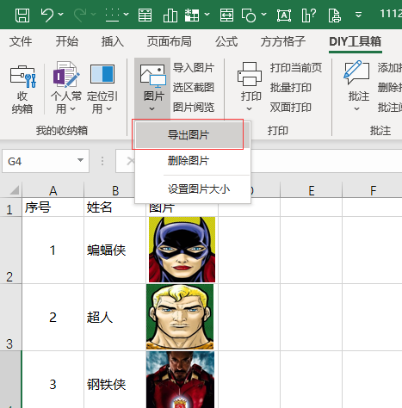Open the 定位引用 dropdown button
Viewport: 402px width, 408px height.
[x=102, y=89]
